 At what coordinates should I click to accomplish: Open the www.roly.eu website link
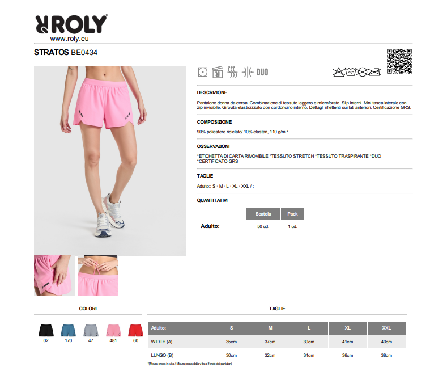coord(69,39)
